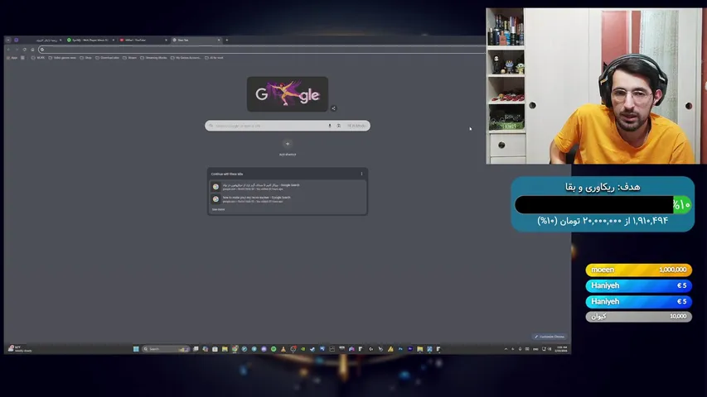Open Photoshop from the taskbar
707x397 pixels.
[400, 349]
